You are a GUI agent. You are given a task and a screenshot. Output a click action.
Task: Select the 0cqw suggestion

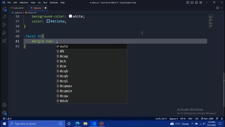click(91, 96)
